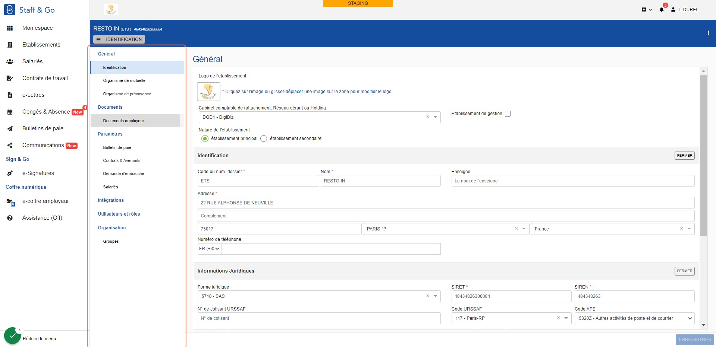Click the ENREGISTRER save button
This screenshot has width=716, height=347.
point(695,340)
